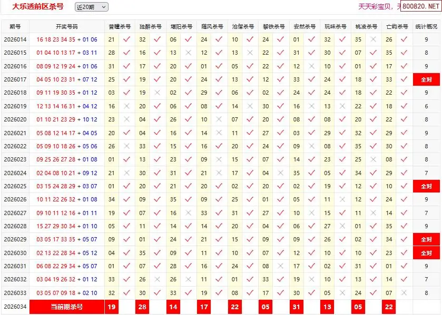
Task: Click the X mark in 独醉杀号 for 2026018
Action: (x=157, y=93)
